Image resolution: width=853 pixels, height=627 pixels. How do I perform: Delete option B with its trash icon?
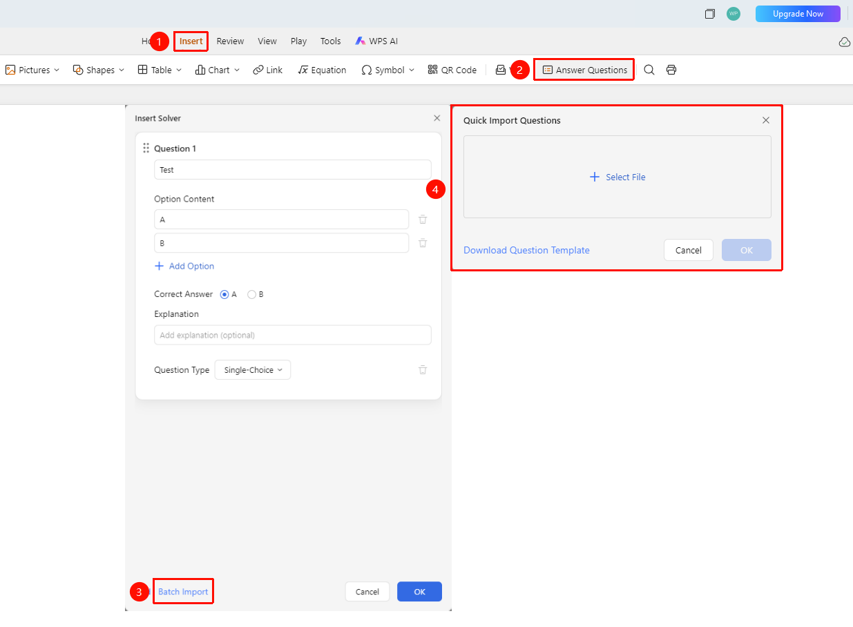tap(423, 243)
